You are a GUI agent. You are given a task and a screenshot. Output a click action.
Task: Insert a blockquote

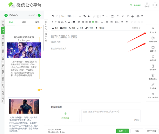coord(76,16)
